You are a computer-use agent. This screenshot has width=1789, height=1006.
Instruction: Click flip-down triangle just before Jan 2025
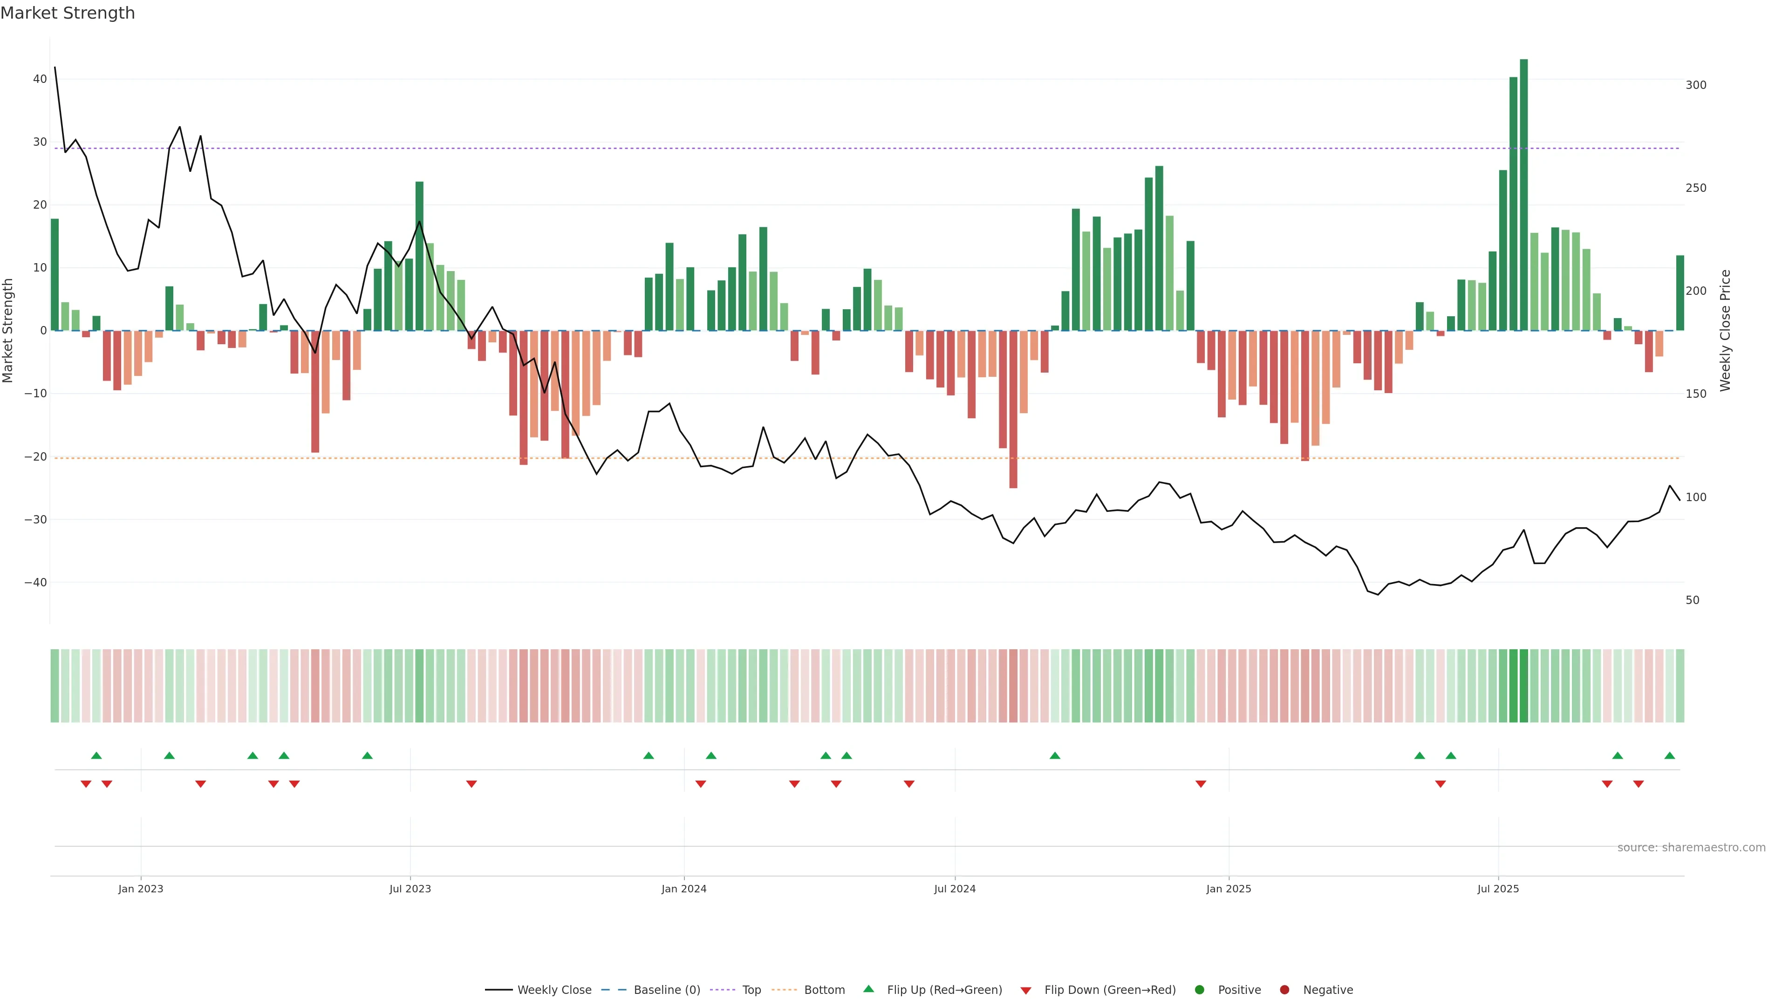1201,784
